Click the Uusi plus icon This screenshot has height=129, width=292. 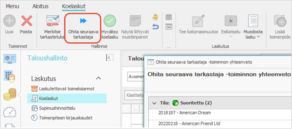click(9, 21)
